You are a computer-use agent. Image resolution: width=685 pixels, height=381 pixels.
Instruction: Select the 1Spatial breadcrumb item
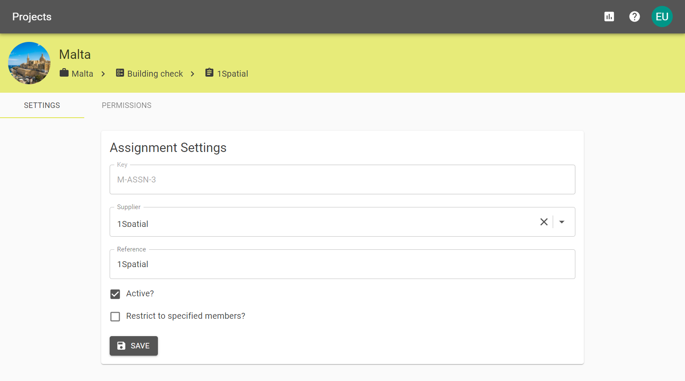coord(232,74)
